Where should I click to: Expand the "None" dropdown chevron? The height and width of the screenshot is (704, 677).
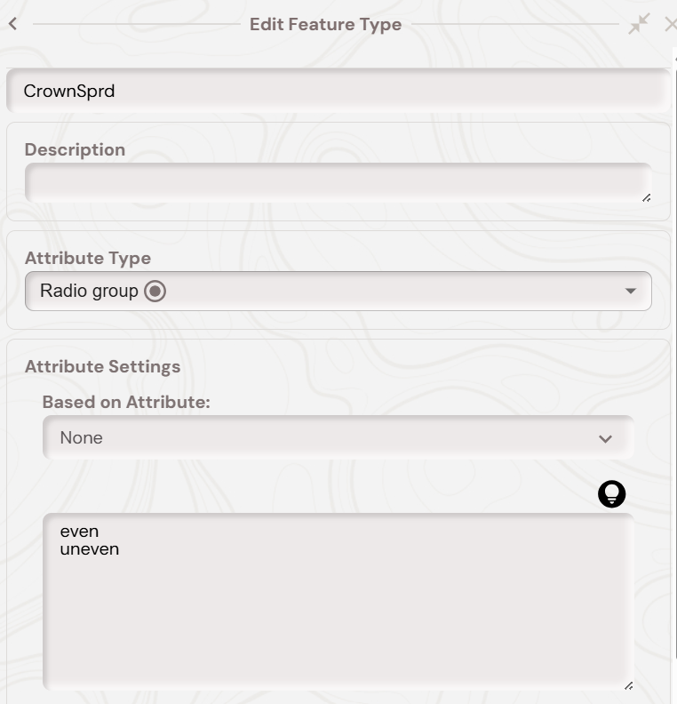coord(605,438)
